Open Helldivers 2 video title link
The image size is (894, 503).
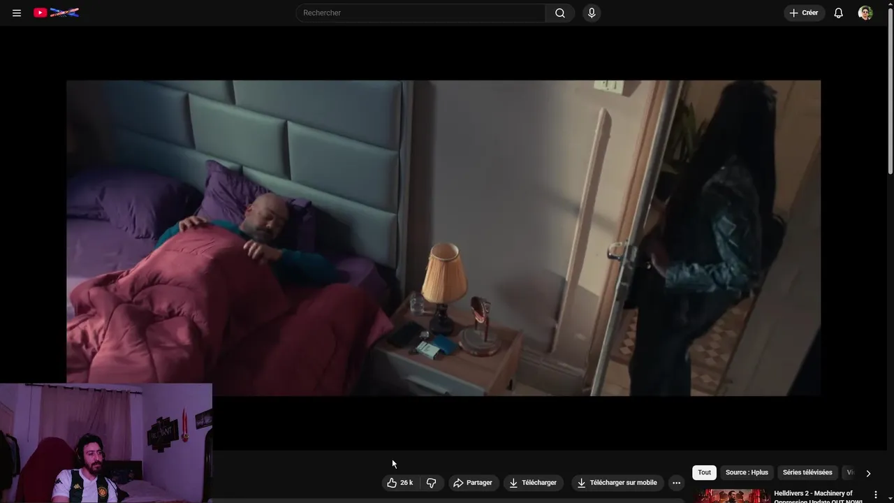pos(818,497)
